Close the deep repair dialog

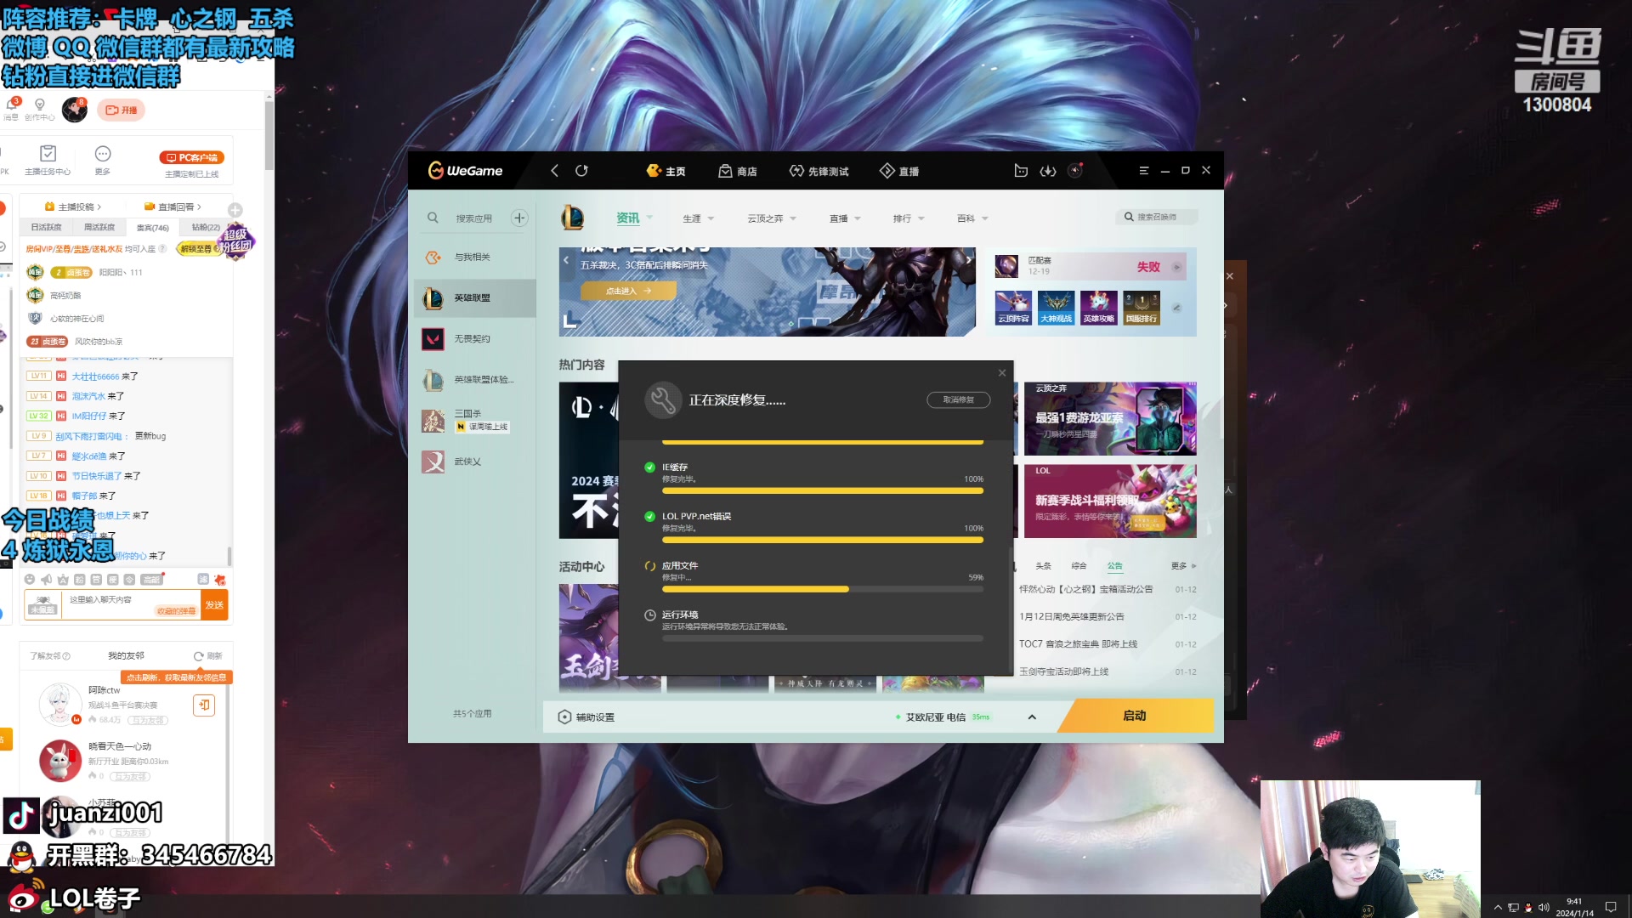(x=1002, y=373)
